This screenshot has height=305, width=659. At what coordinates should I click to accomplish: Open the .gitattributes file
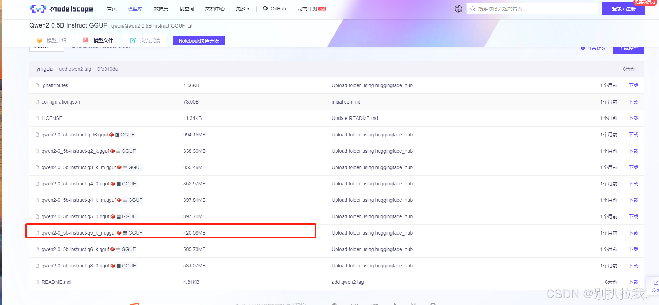pyautogui.click(x=55, y=85)
